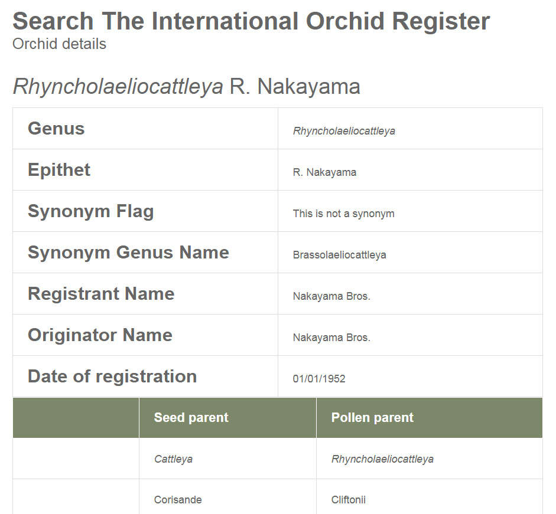Click the Cliftonii pollen parent epithet
This screenshot has height=514, width=556.
tap(349, 500)
